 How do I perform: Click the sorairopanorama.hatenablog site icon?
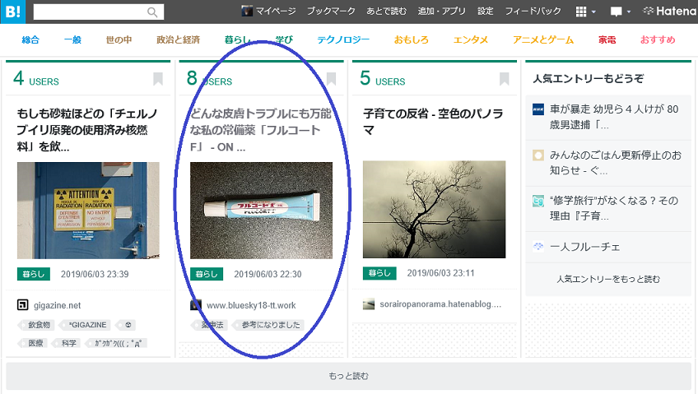pyautogui.click(x=369, y=304)
